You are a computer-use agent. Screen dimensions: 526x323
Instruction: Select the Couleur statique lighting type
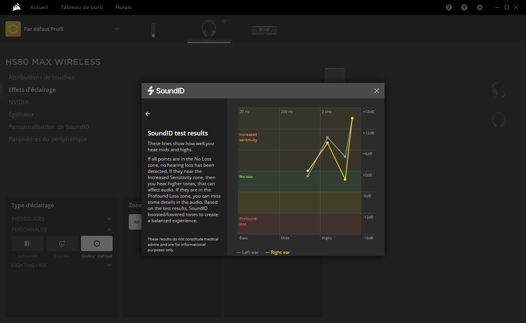click(x=97, y=244)
